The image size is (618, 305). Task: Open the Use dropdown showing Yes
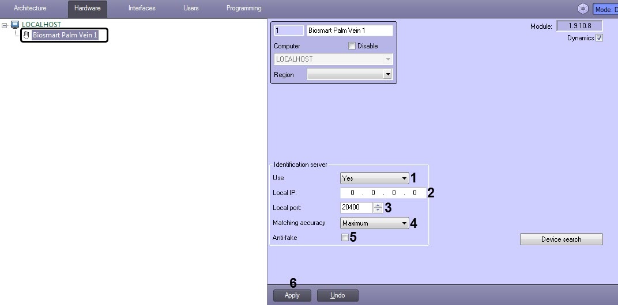click(x=374, y=178)
